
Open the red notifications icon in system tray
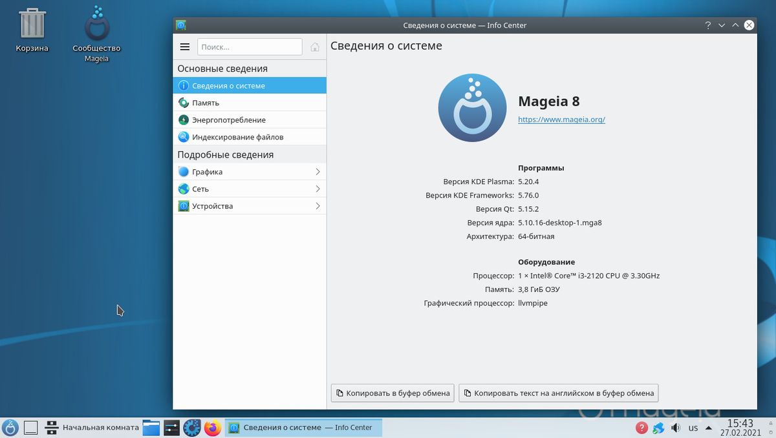641,428
